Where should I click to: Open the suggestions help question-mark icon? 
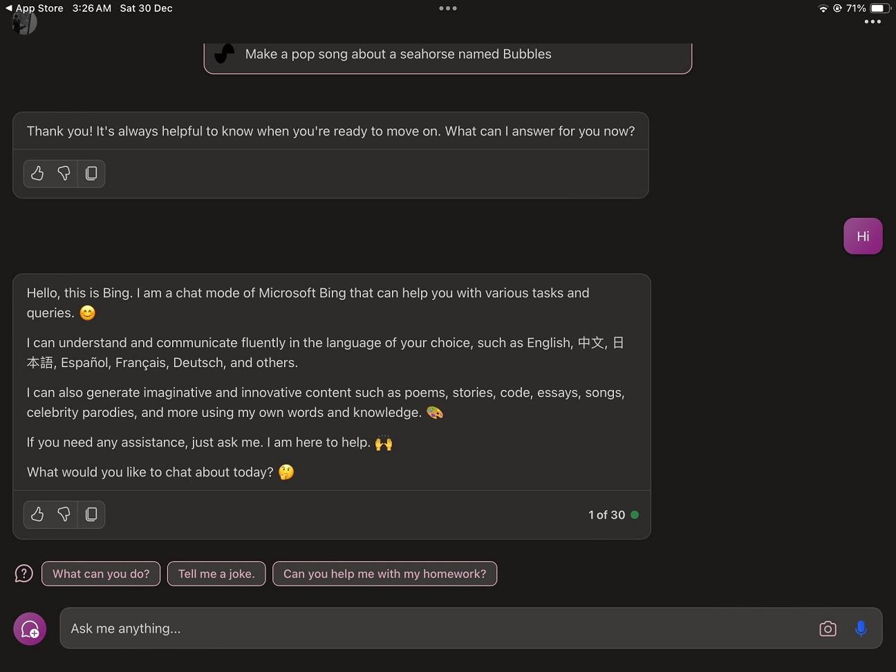24,574
